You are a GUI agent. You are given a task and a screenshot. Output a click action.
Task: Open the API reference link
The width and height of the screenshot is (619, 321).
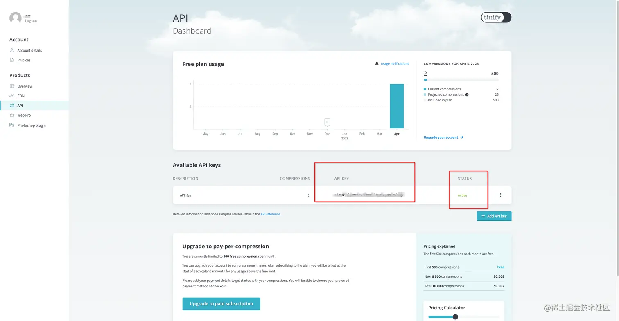(271, 214)
